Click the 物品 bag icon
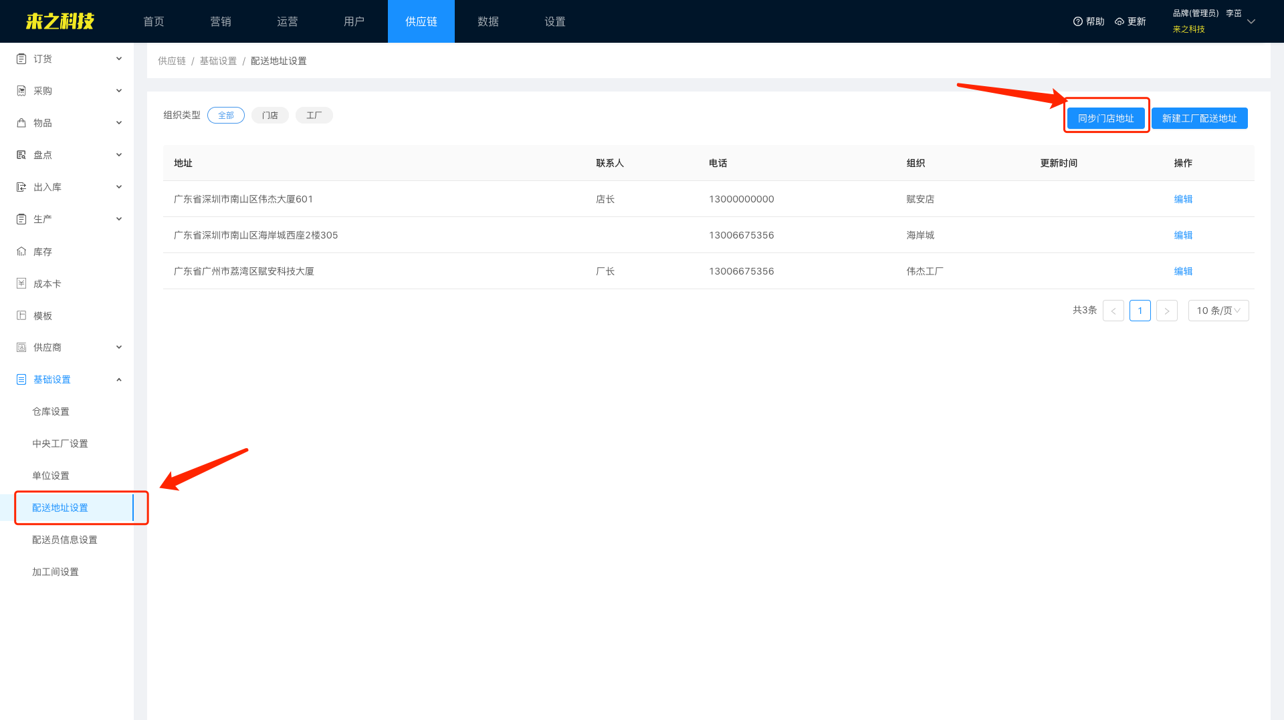1284x720 pixels. (21, 123)
